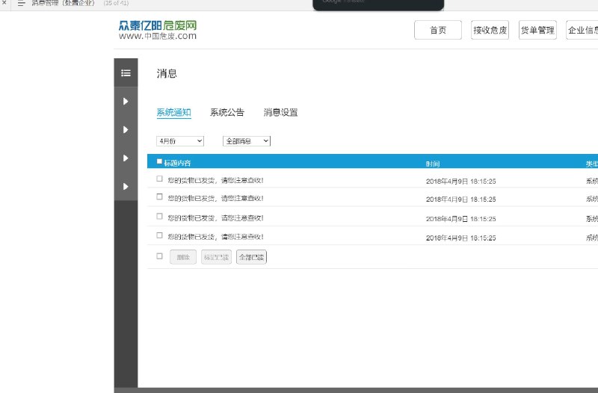Click the 标题内容 column header

tap(177, 163)
